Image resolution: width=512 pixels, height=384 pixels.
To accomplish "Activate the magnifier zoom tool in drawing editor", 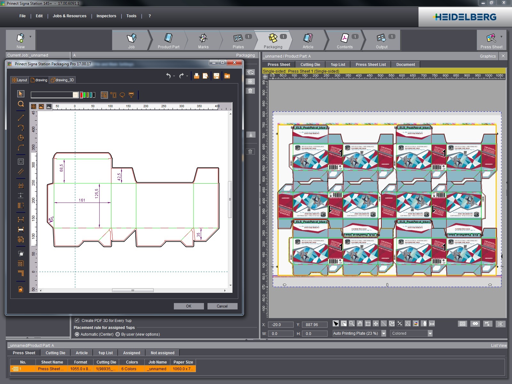I will coord(20,104).
